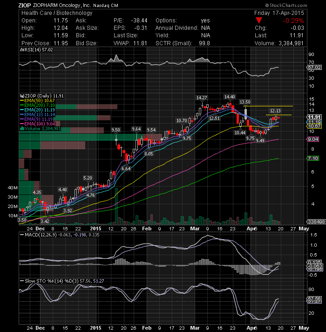
Task: Click 'Health Care / Biotechnology' sector text
Action: [57, 13]
